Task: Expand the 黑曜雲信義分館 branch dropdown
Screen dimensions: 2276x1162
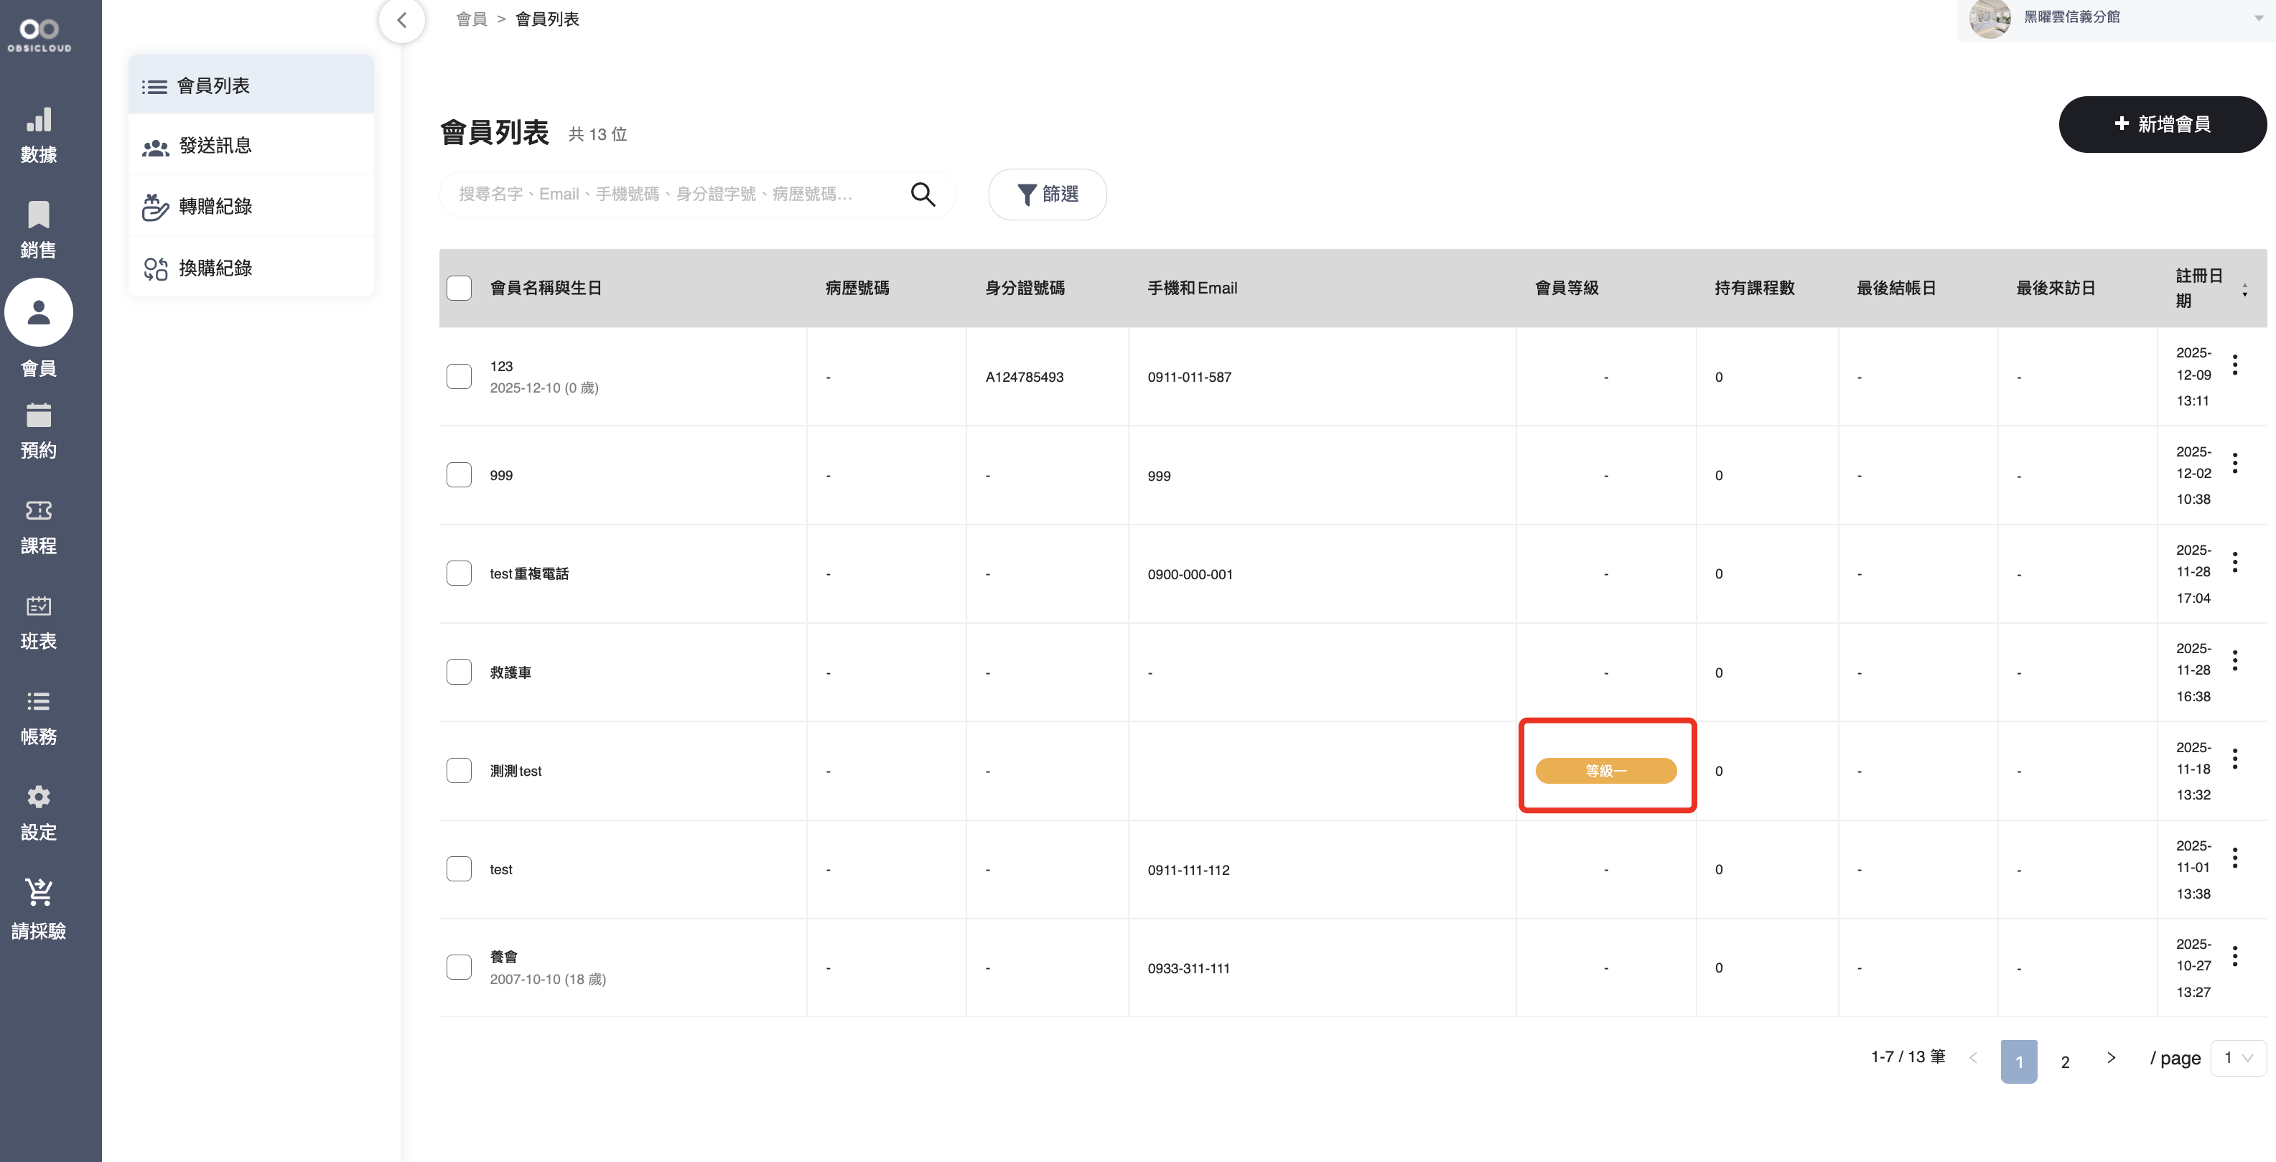Action: [x=2258, y=18]
